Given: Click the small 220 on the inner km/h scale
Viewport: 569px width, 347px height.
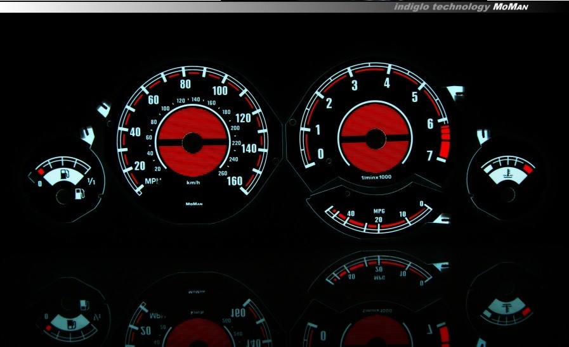Looking at the screenshot, I should [x=236, y=144].
